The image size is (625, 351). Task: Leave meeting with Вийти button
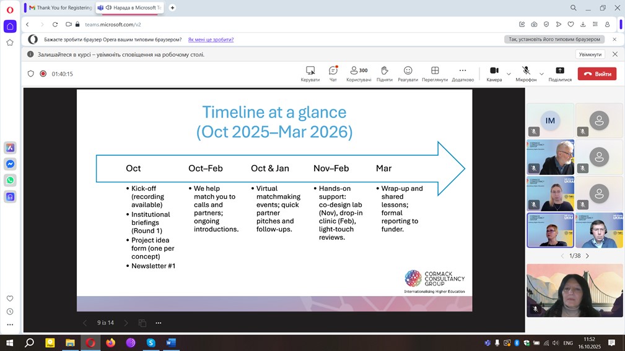point(597,74)
